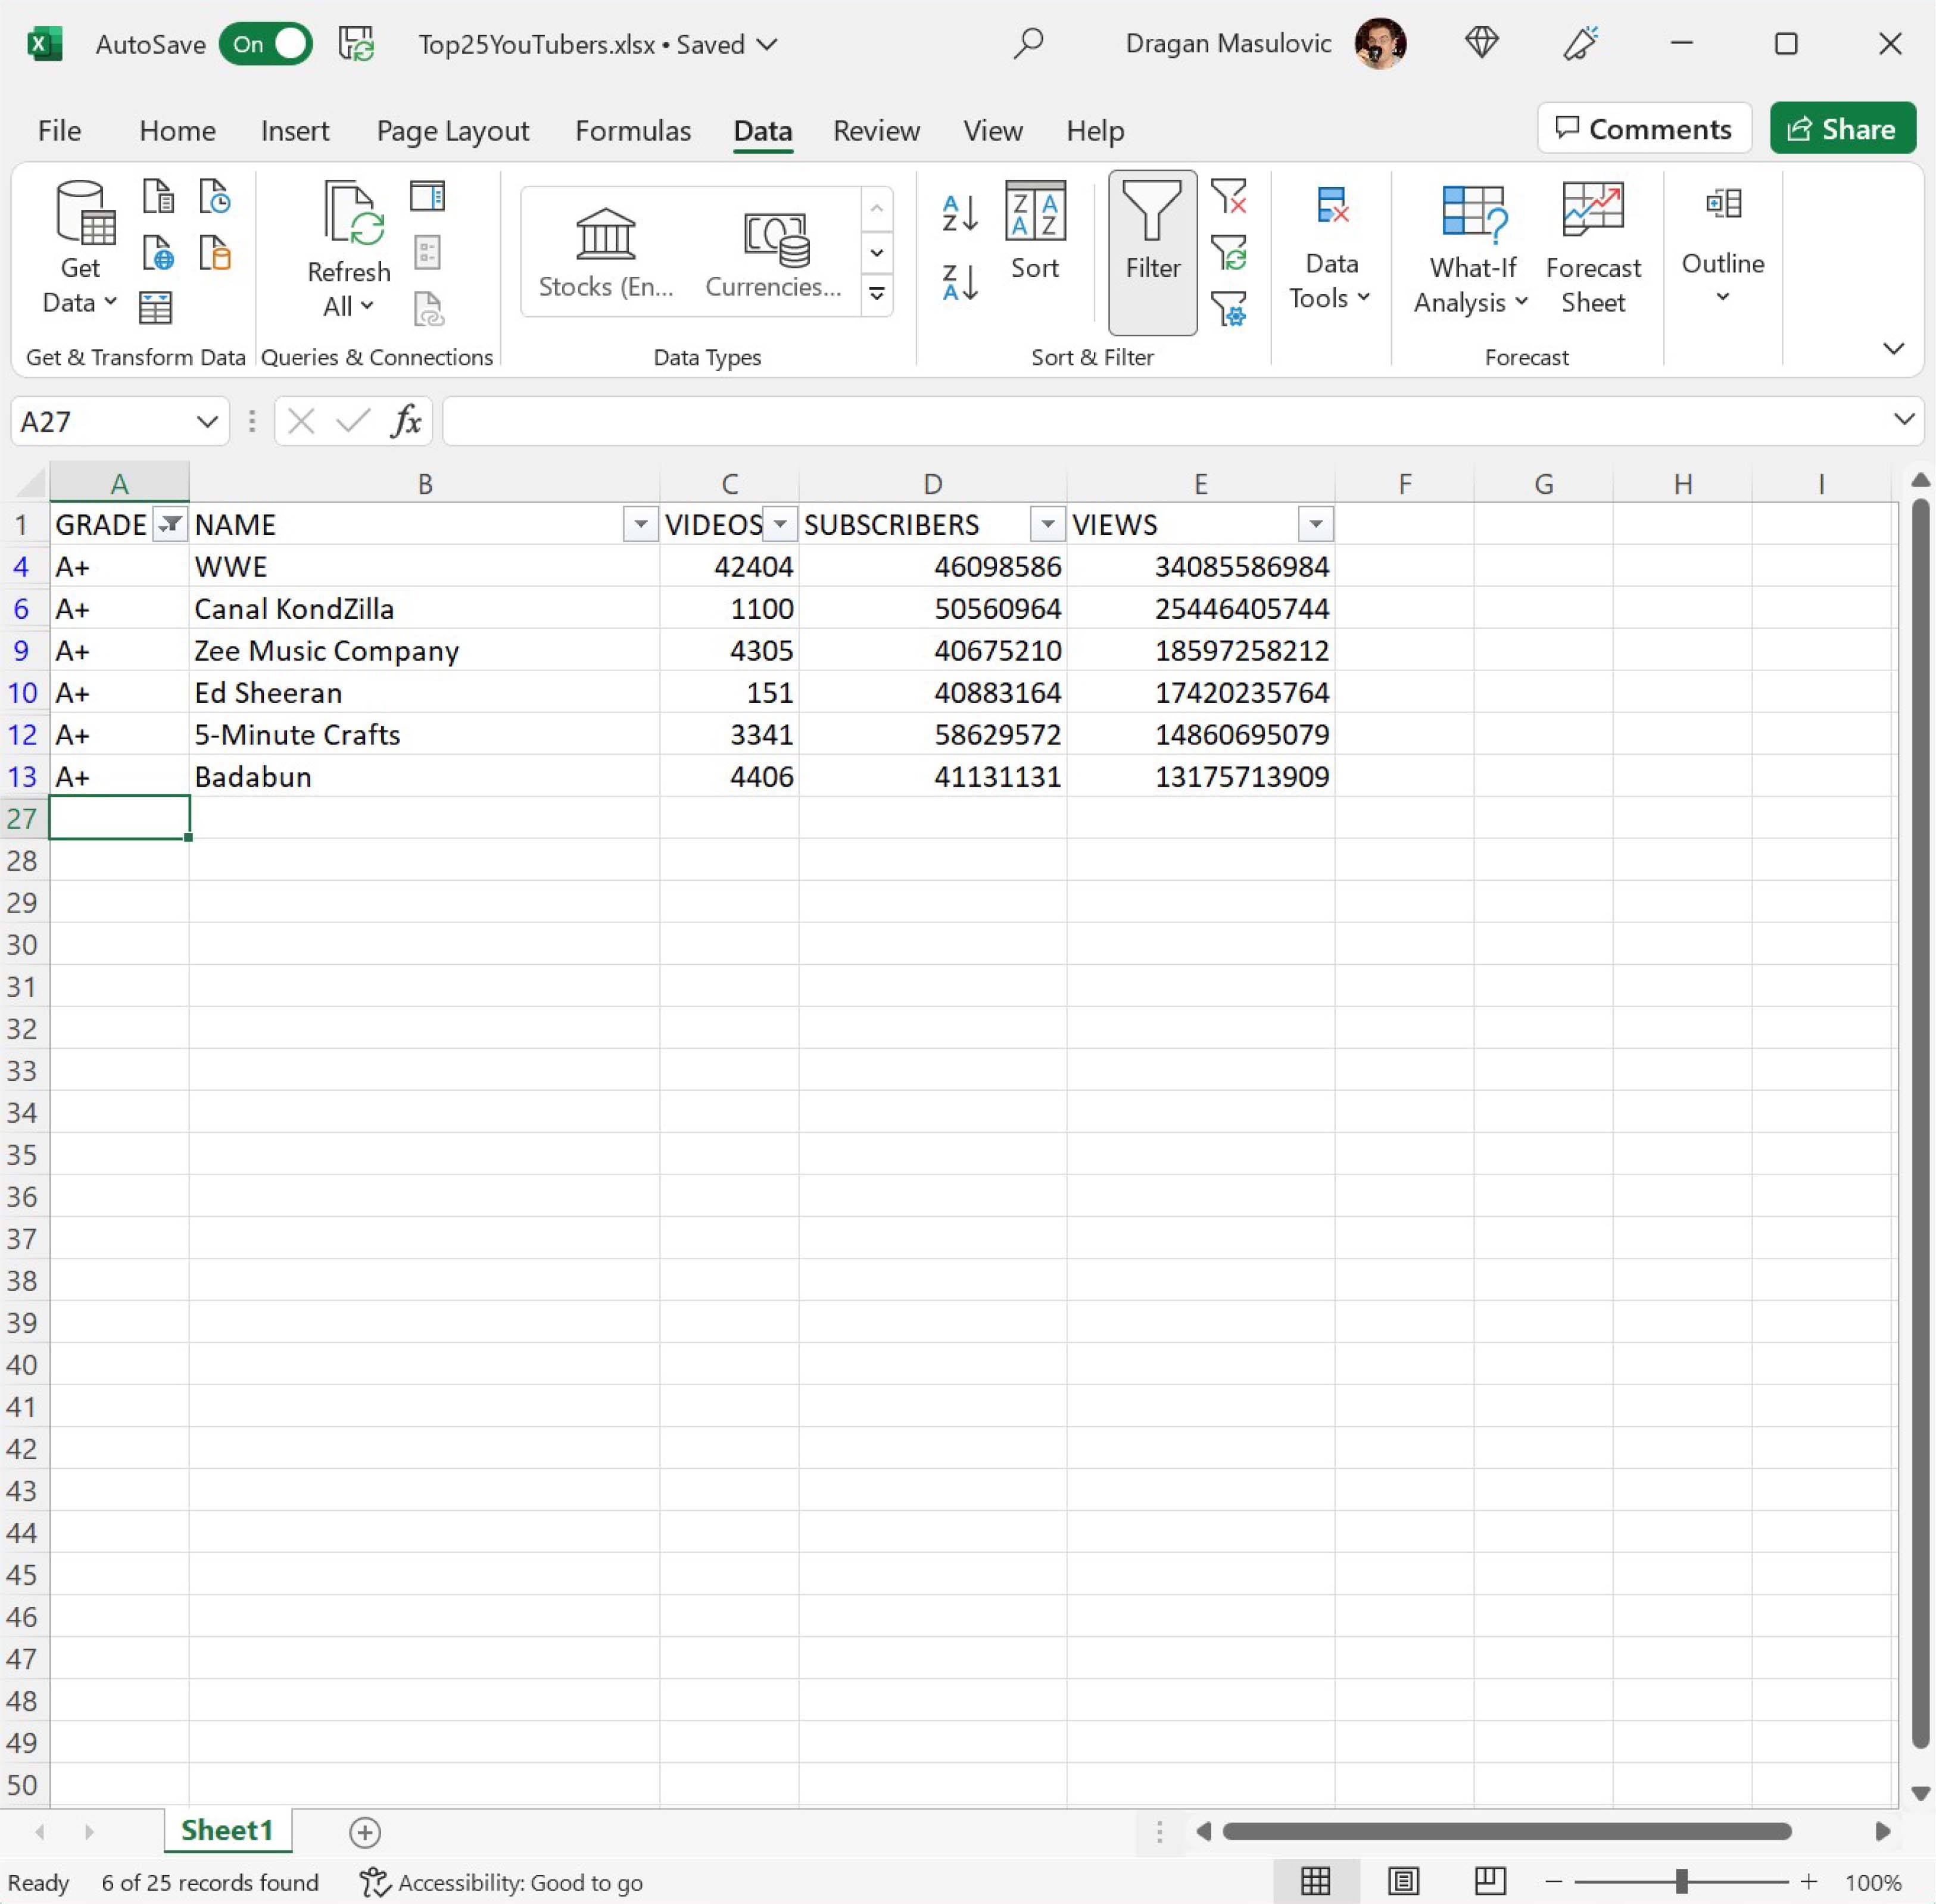Open the GRADE column filter dropdown
The image size is (1936, 1904).
tap(170, 524)
